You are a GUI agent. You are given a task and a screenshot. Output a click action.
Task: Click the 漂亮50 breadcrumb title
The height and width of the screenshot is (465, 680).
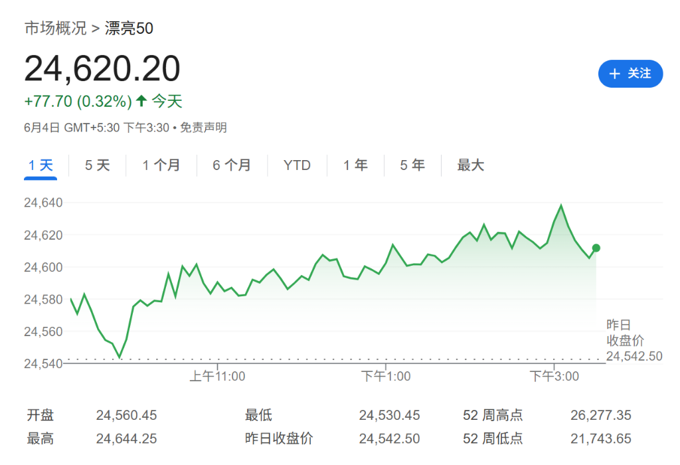click(129, 28)
